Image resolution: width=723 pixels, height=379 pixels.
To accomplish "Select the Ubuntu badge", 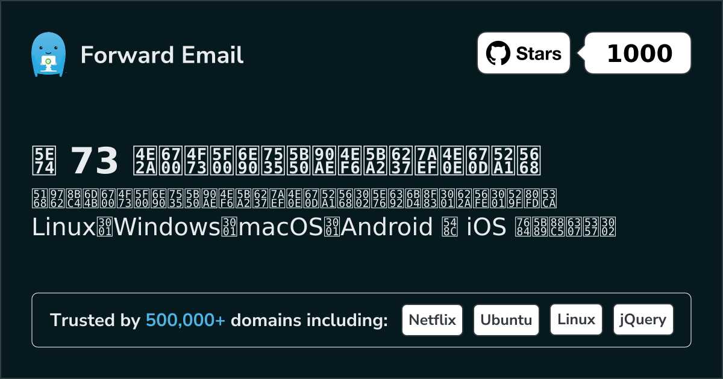I will 506,320.
